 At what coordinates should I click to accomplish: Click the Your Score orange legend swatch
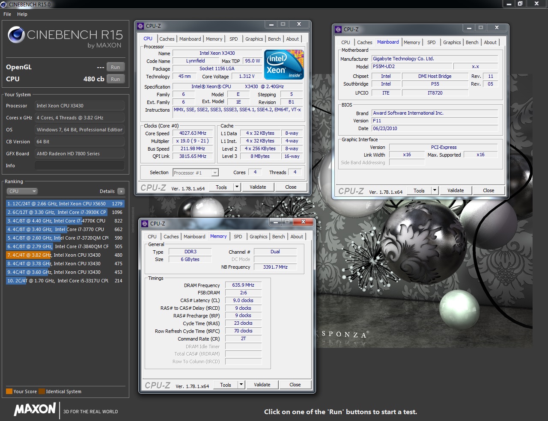click(x=9, y=391)
